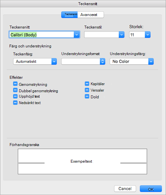Click the Cancel button

point(125,189)
